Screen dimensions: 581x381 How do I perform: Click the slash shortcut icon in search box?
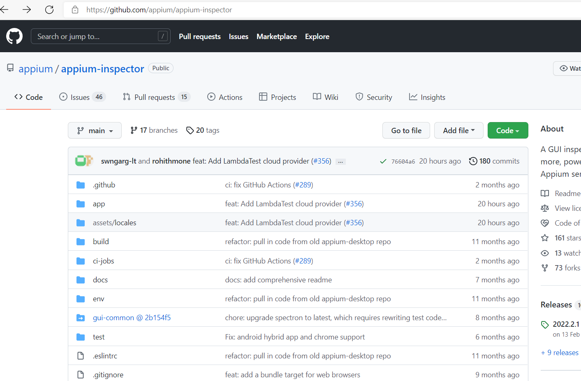pos(163,36)
